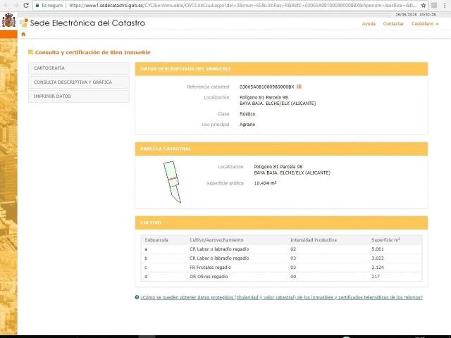This screenshot has width=451, height=338.
Task: Click the referencia catastral 03065A081000980000BX
Action: 266,87
